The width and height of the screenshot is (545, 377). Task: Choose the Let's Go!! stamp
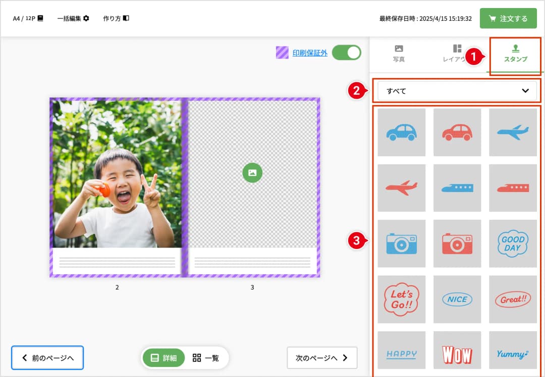coord(401,299)
